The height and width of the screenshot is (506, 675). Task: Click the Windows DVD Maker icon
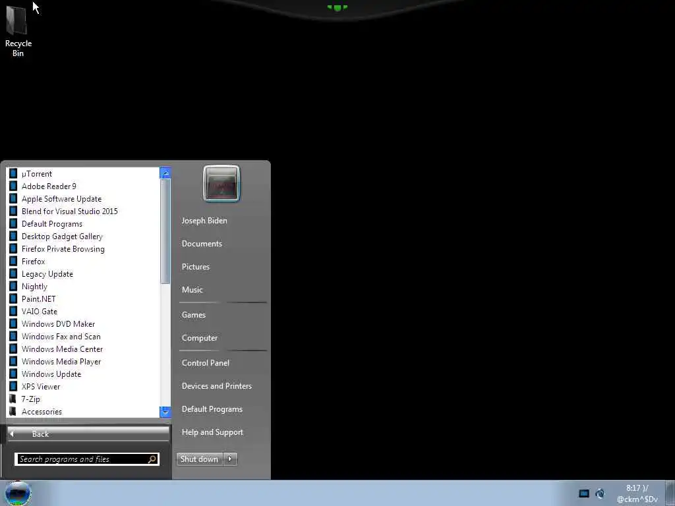click(x=13, y=323)
